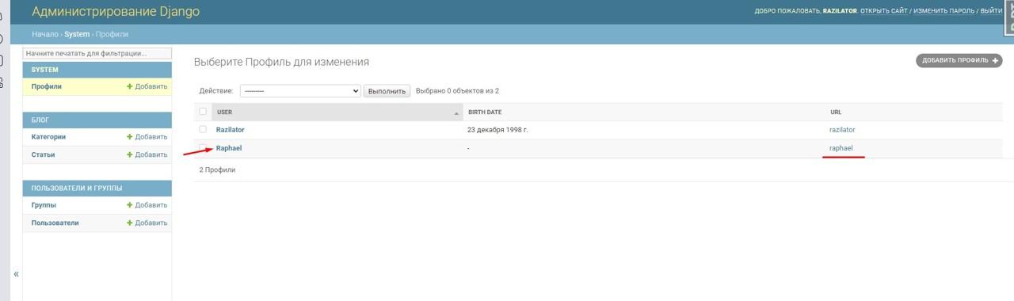The width and height of the screenshot is (1014, 301).
Task: Check the box for the Razilator row
Action: (203, 129)
